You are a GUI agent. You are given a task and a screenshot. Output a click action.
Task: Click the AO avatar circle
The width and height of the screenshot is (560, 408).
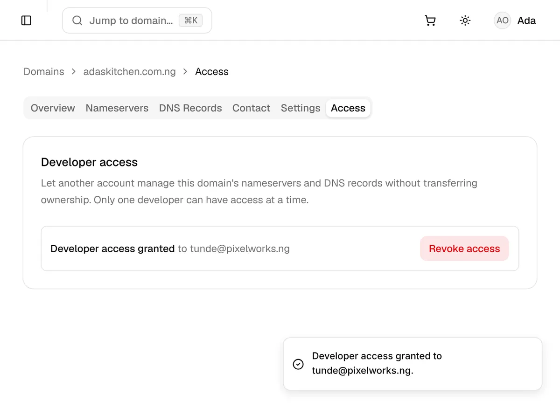pyautogui.click(x=503, y=21)
